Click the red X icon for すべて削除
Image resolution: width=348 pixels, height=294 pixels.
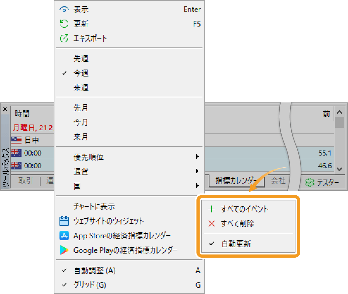click(212, 224)
